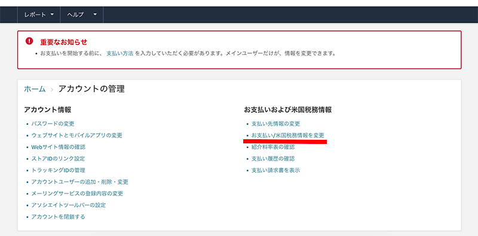Image resolution: width=478 pixels, height=236 pixels.
Task: Click アカウントを閉鎖する link
Action: pos(58,217)
